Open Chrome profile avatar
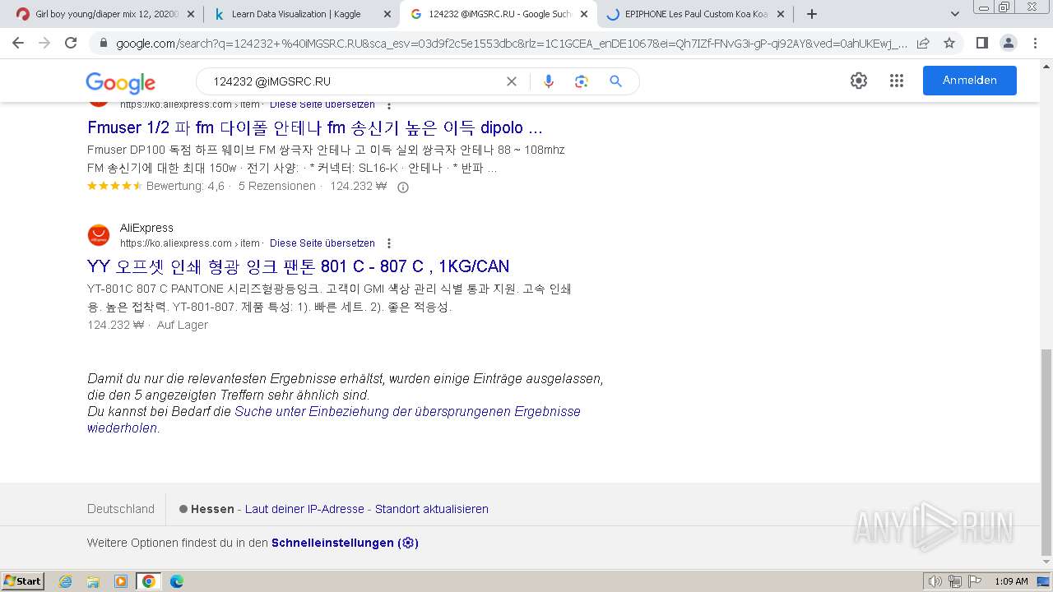The width and height of the screenshot is (1053, 592). 1008,43
